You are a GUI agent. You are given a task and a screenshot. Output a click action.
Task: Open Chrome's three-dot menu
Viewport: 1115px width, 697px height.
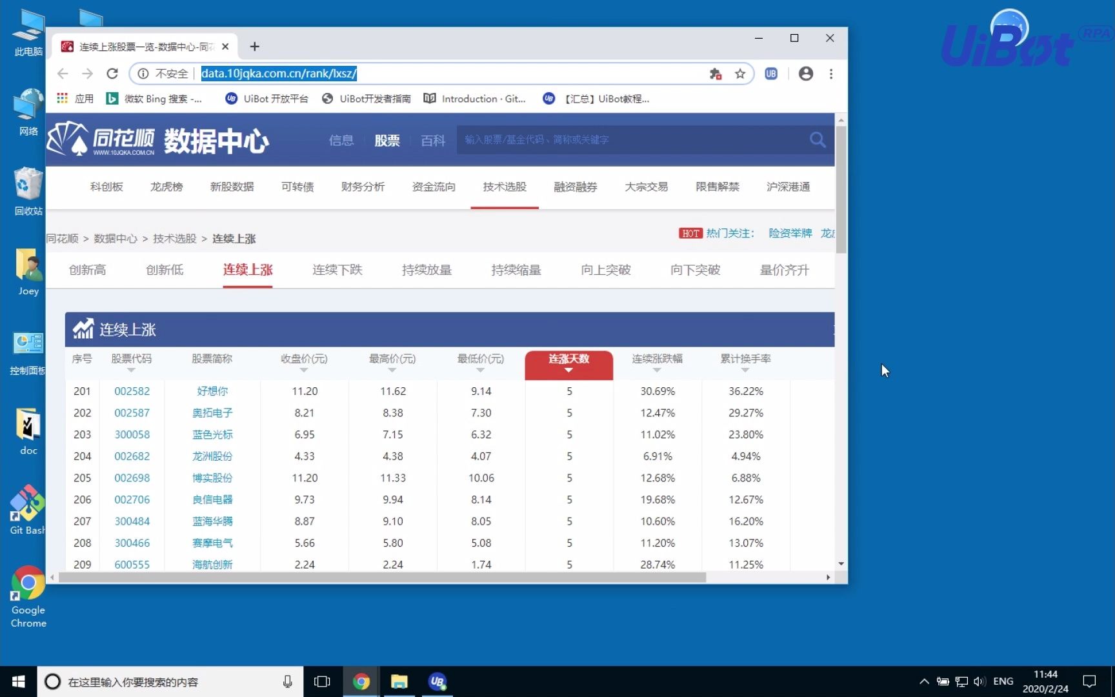coord(832,74)
